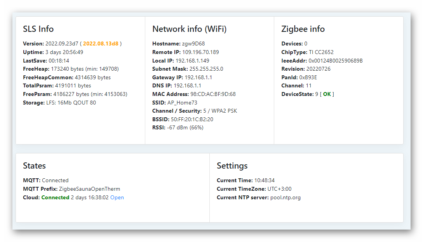The width and height of the screenshot is (423, 242).
Task: Click the MQTT Prefix ZigbeeSaunaOpenTherm
Action: point(89,189)
